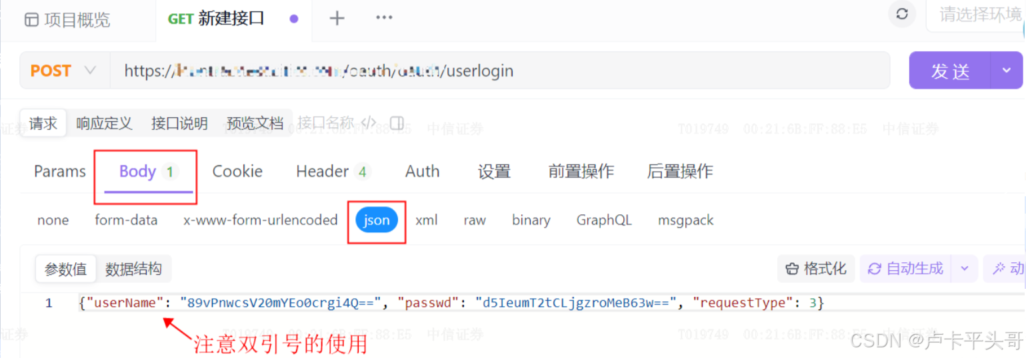
Task: Click the 自动生成 button
Action: (906, 269)
